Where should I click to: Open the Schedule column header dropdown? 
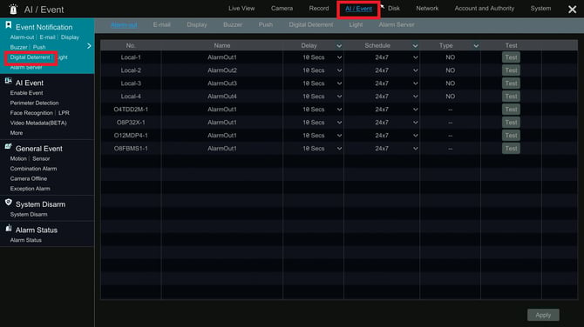[x=415, y=46]
